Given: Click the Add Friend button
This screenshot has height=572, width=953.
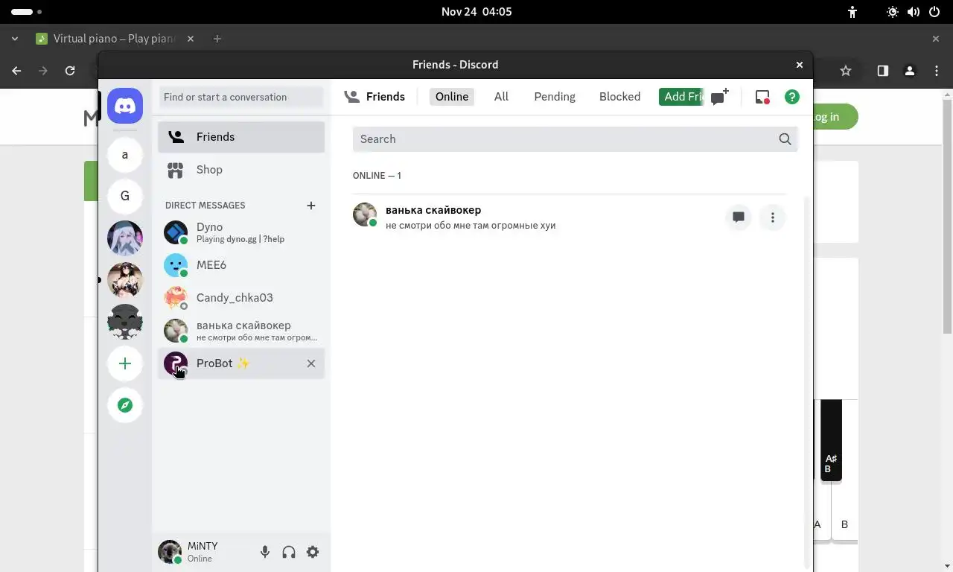Looking at the screenshot, I should point(681,97).
